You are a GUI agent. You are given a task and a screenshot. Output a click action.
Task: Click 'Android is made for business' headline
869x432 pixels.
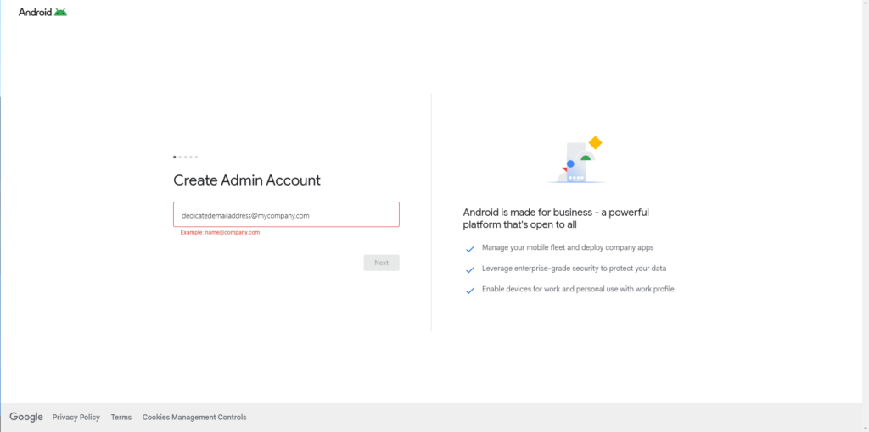tap(556, 219)
